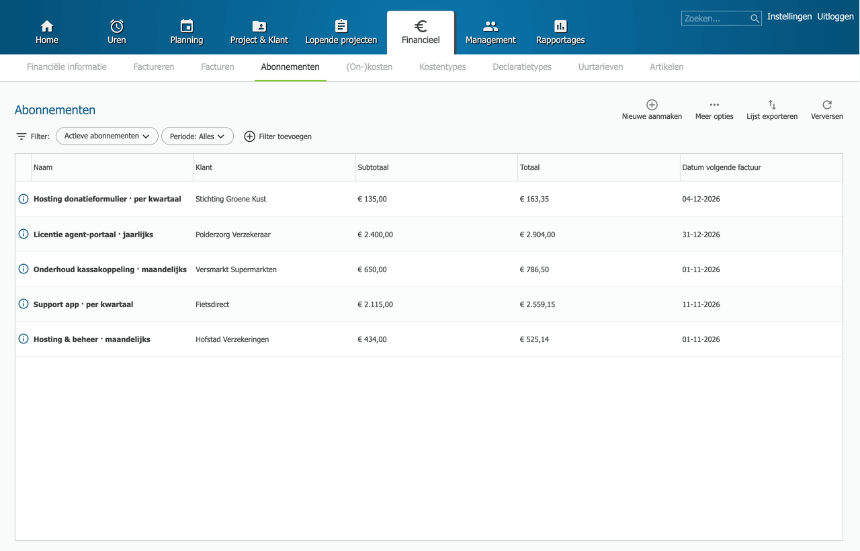
Task: Click the date 31-12-2026
Action: [x=701, y=235]
